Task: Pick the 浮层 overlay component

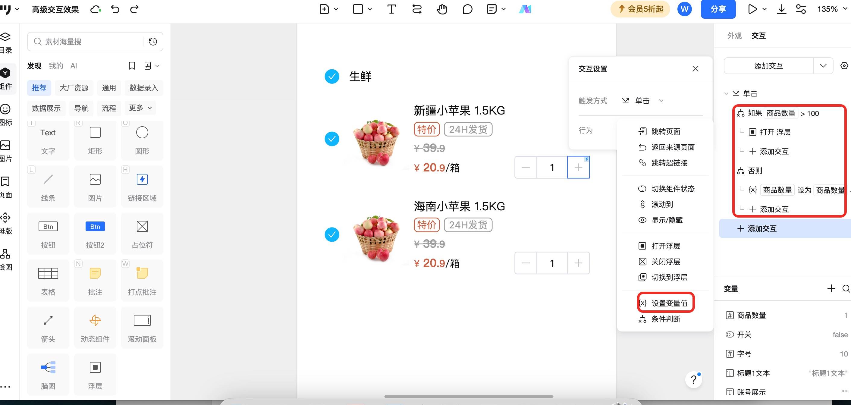Action: click(95, 375)
